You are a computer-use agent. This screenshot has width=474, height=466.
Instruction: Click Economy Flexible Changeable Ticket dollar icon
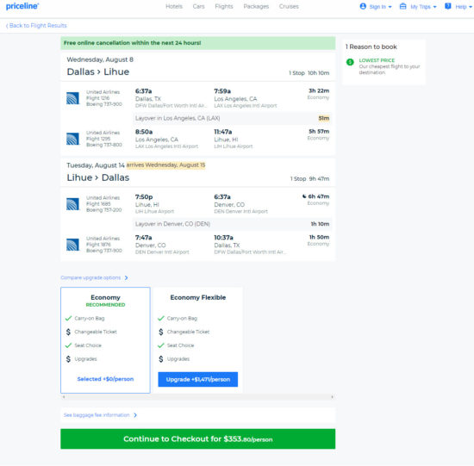[161, 332]
